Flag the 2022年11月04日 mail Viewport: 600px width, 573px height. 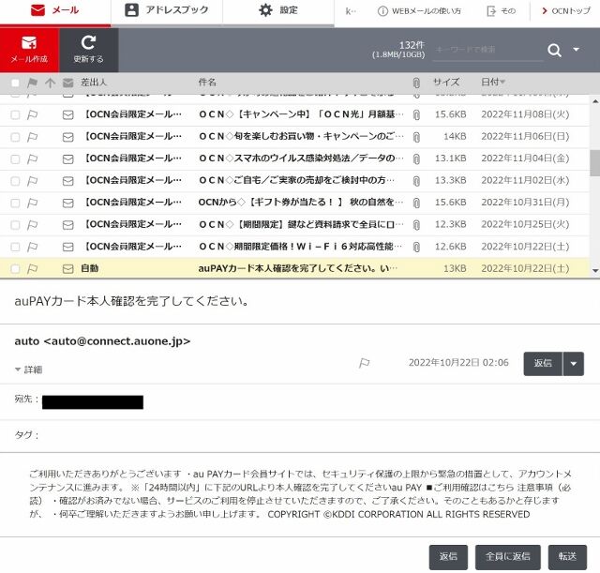[x=33, y=158]
